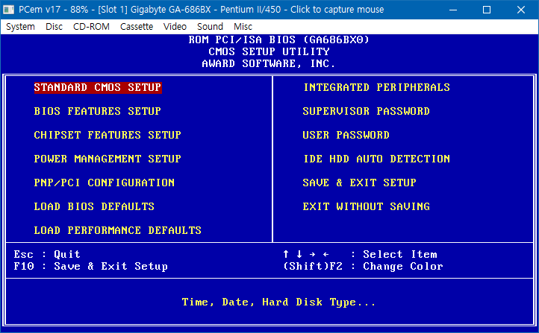539x333 pixels.
Task: Select BIOS FEATURES SETUP entry
Action: (97, 111)
